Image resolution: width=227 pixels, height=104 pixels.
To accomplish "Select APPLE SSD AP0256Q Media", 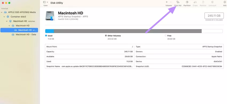I will (x=22, y=12).
